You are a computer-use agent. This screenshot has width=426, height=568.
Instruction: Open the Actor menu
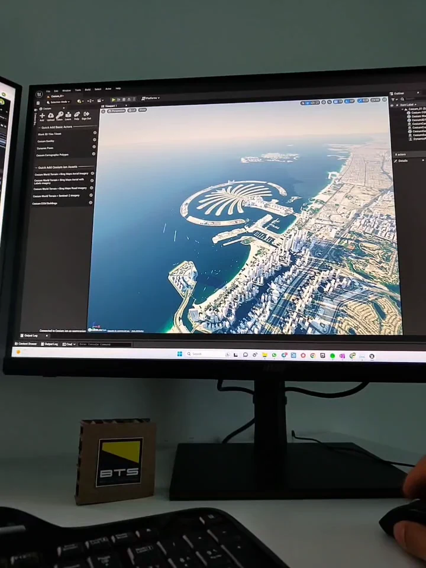tap(108, 89)
